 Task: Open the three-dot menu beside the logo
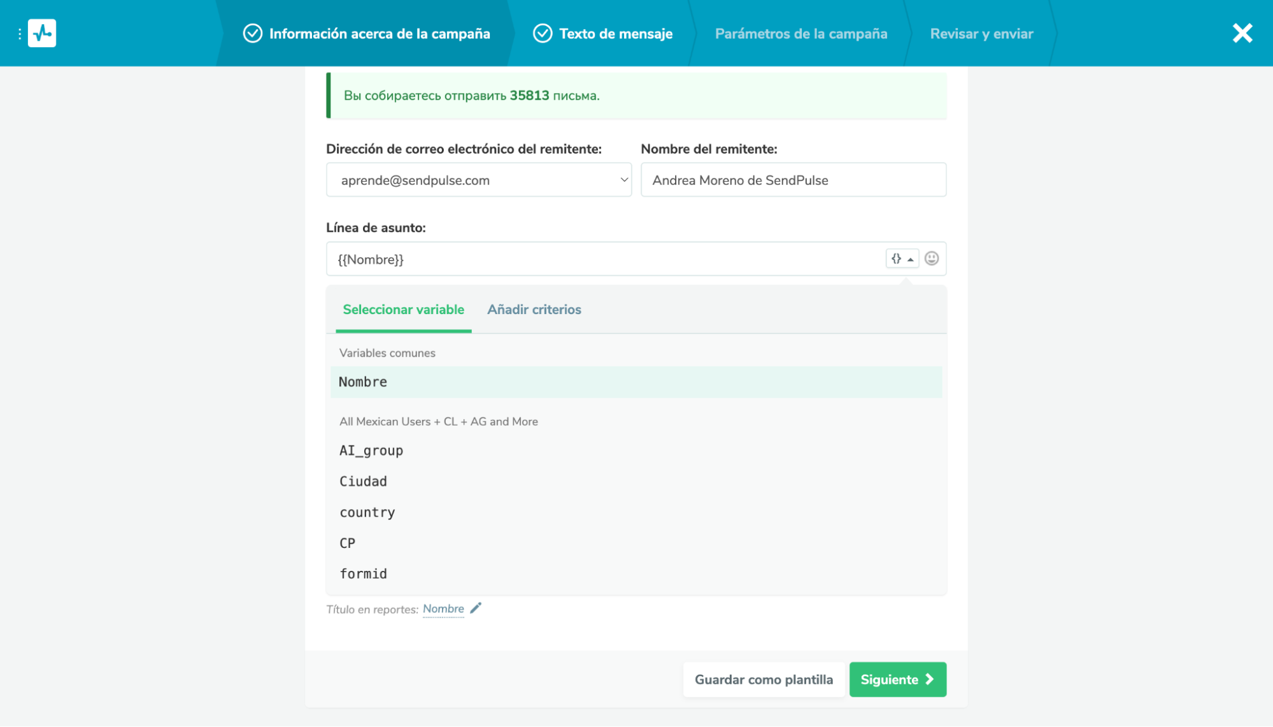point(19,33)
